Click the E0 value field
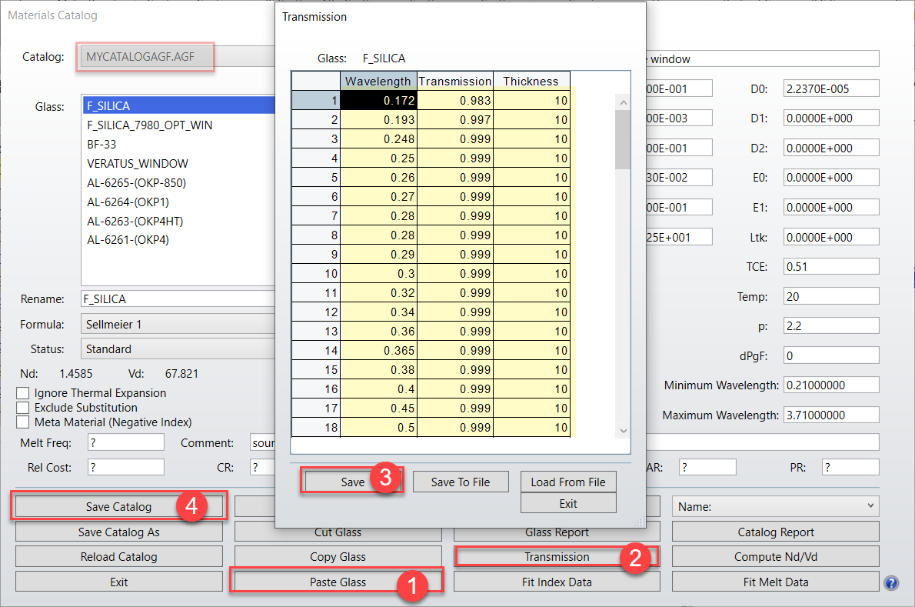This screenshot has height=607, width=915. click(x=831, y=178)
